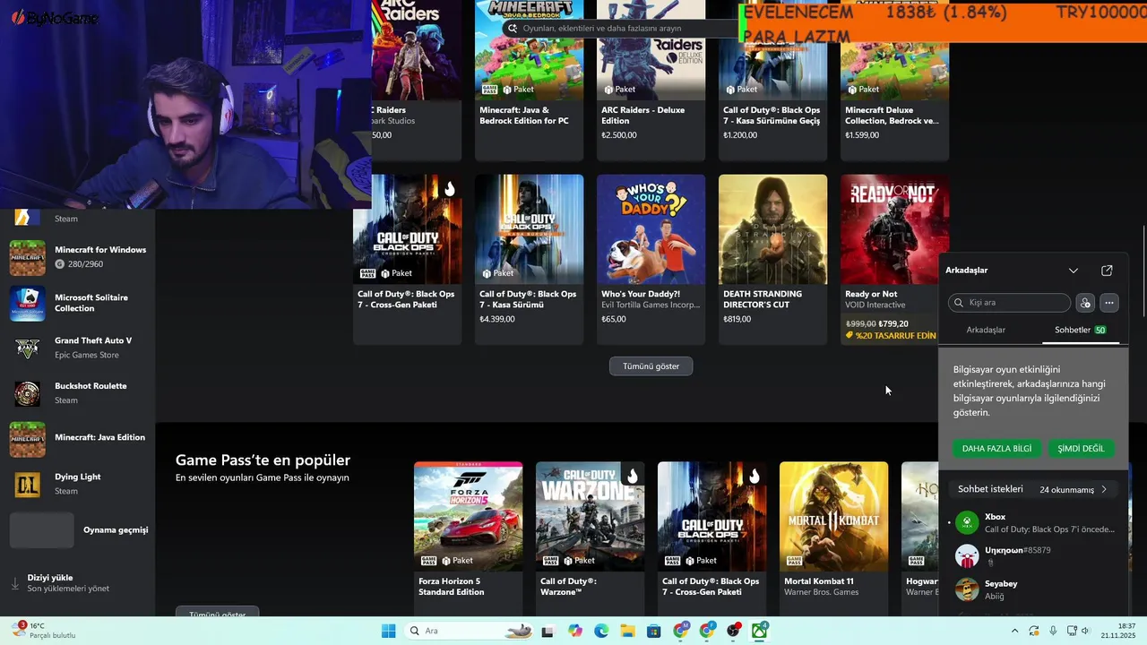
Task: Open Oynama geçmişi in the sidebar
Action: 78,529
